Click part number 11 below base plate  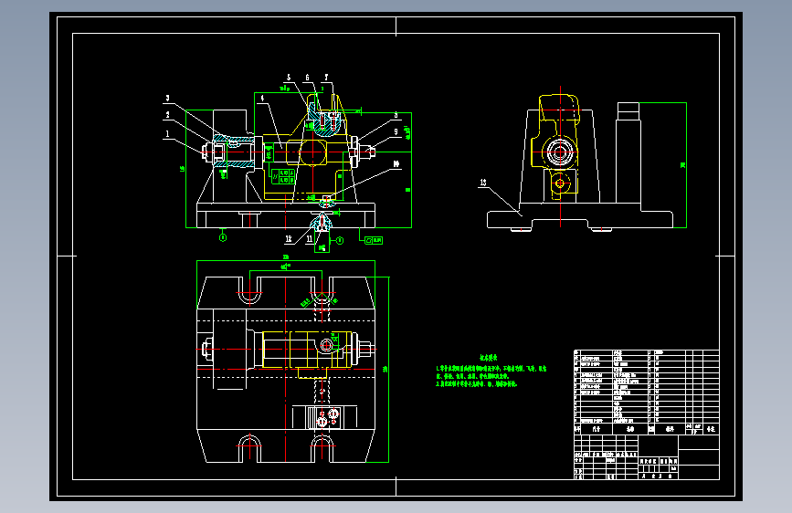(309, 239)
